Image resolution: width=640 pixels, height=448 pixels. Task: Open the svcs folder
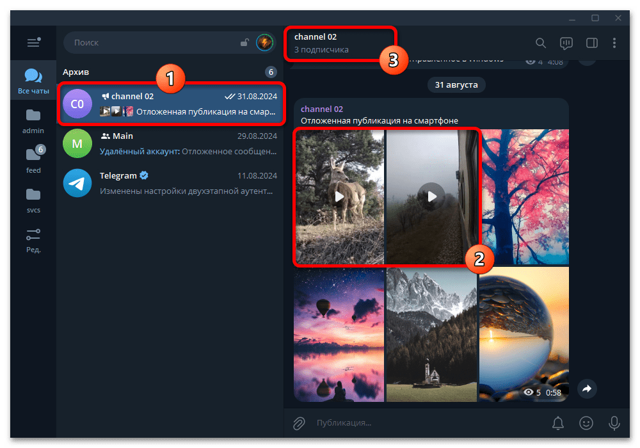tap(33, 200)
